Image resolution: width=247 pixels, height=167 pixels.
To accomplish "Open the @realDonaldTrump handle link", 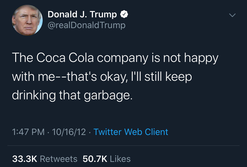I will (87, 25).
